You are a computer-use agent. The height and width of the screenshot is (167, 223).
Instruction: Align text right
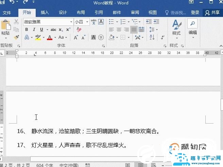126,30
